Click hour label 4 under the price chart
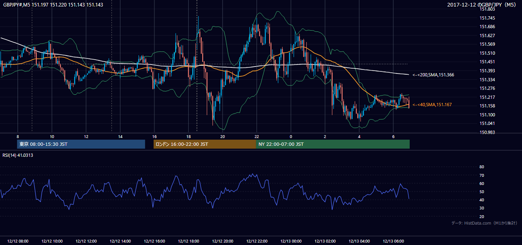This screenshot has height=245, width=522. (359, 136)
